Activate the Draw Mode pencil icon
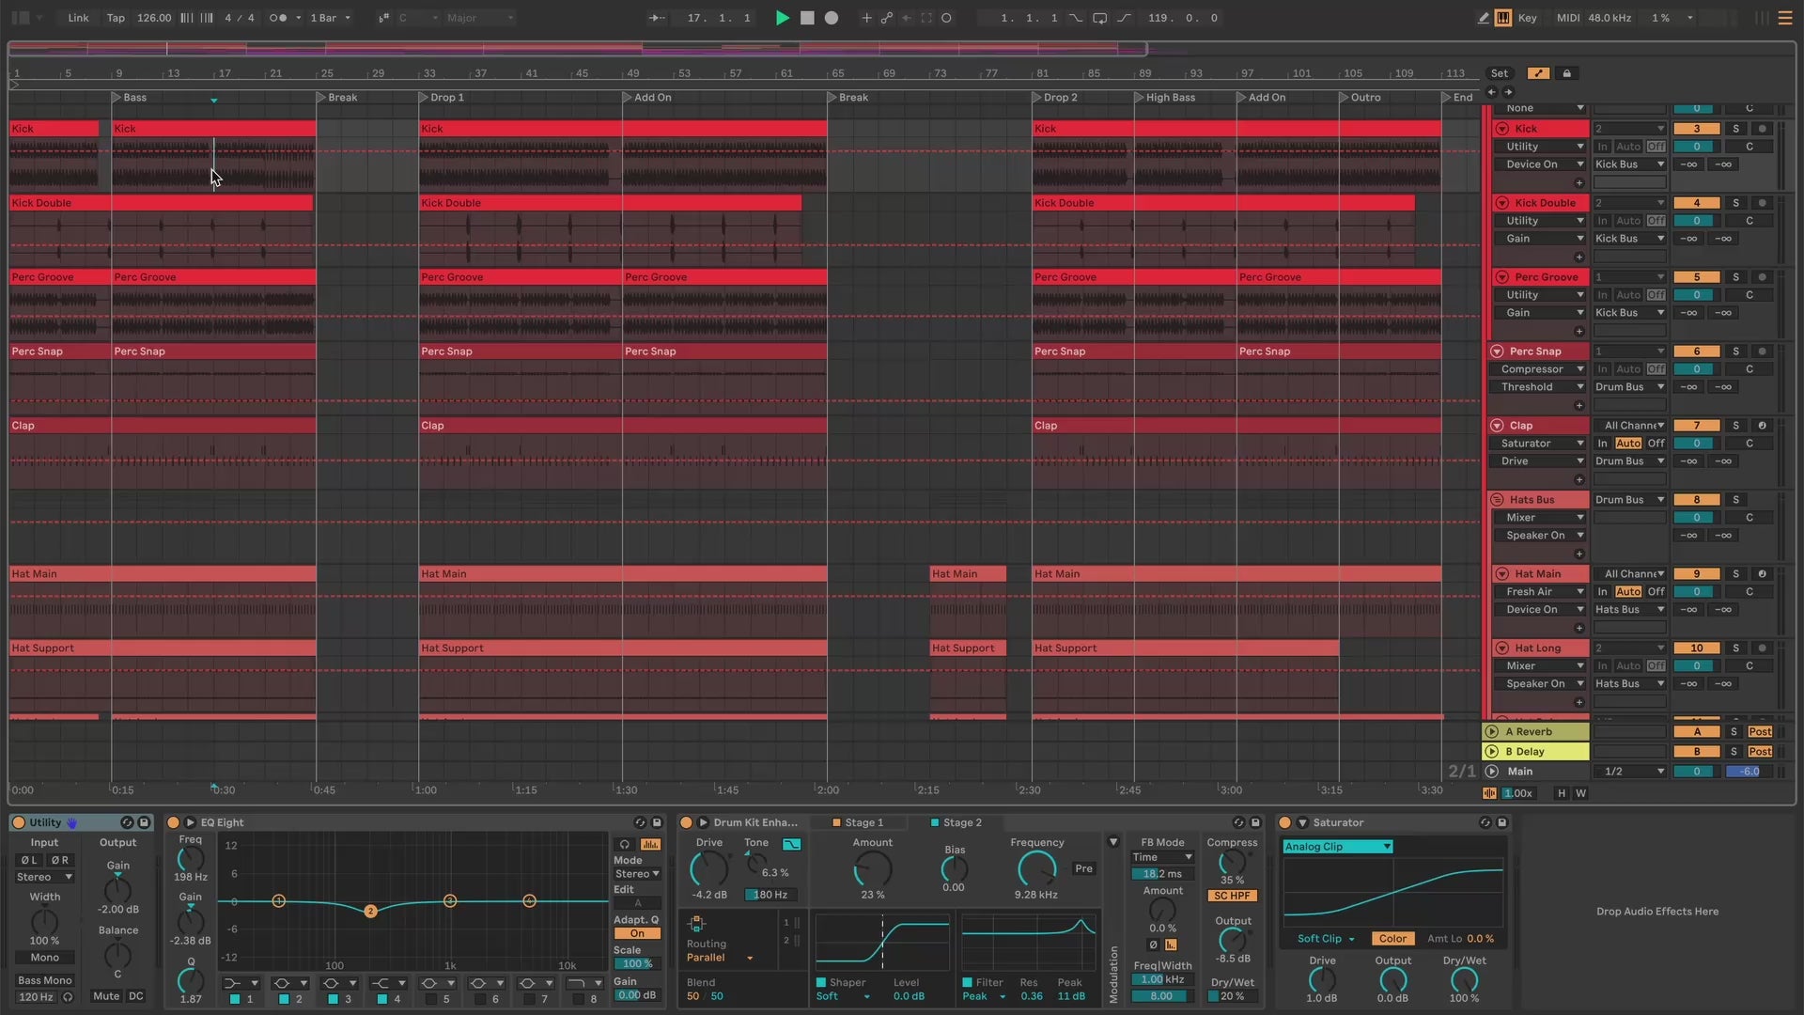This screenshot has width=1804, height=1015. click(x=1483, y=18)
